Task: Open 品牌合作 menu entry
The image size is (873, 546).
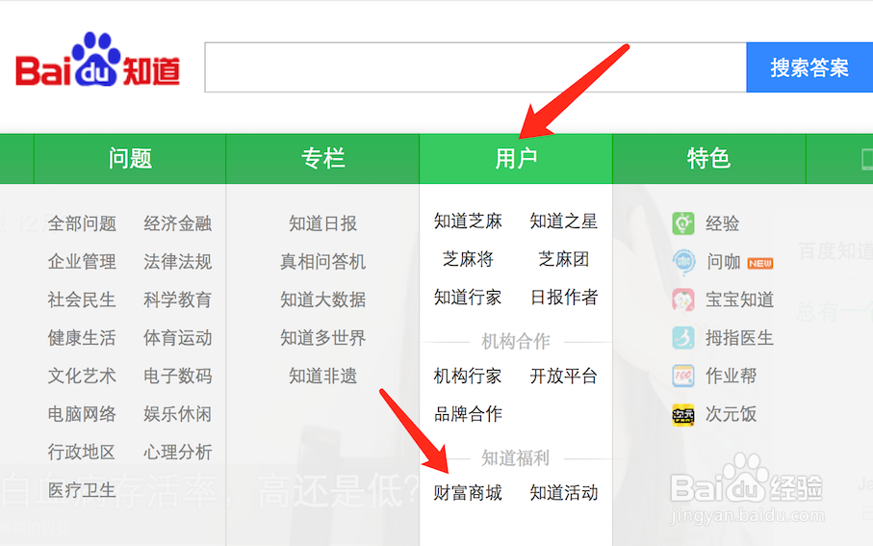Action: pos(468,414)
